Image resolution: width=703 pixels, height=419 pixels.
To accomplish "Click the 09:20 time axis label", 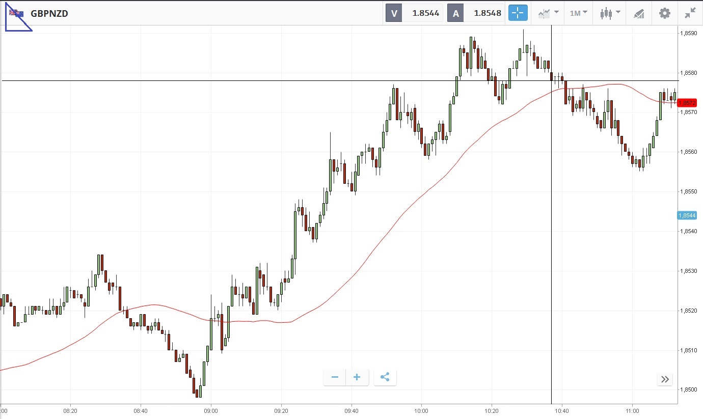I will tap(281, 410).
